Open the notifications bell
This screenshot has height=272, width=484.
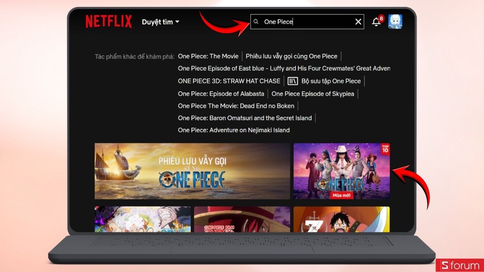[377, 22]
